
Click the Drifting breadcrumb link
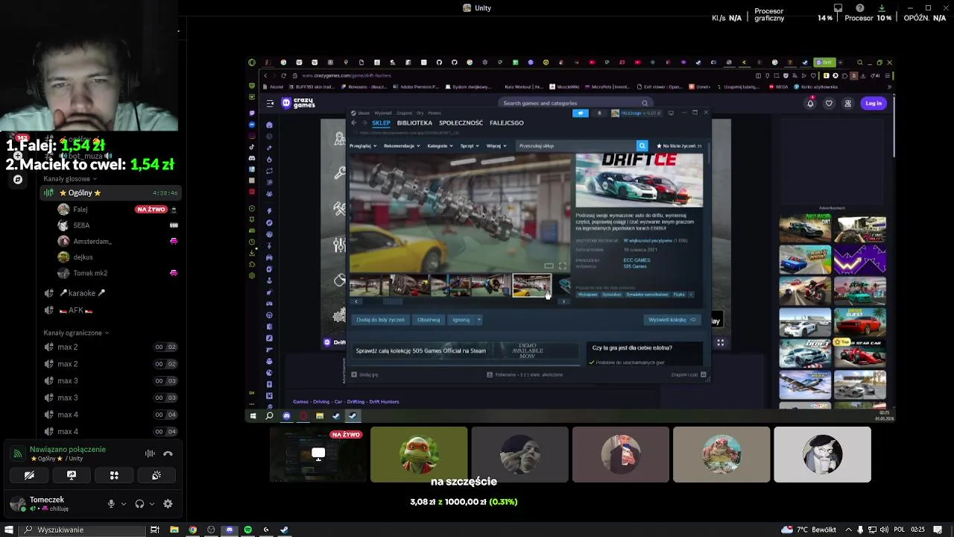tap(356, 402)
